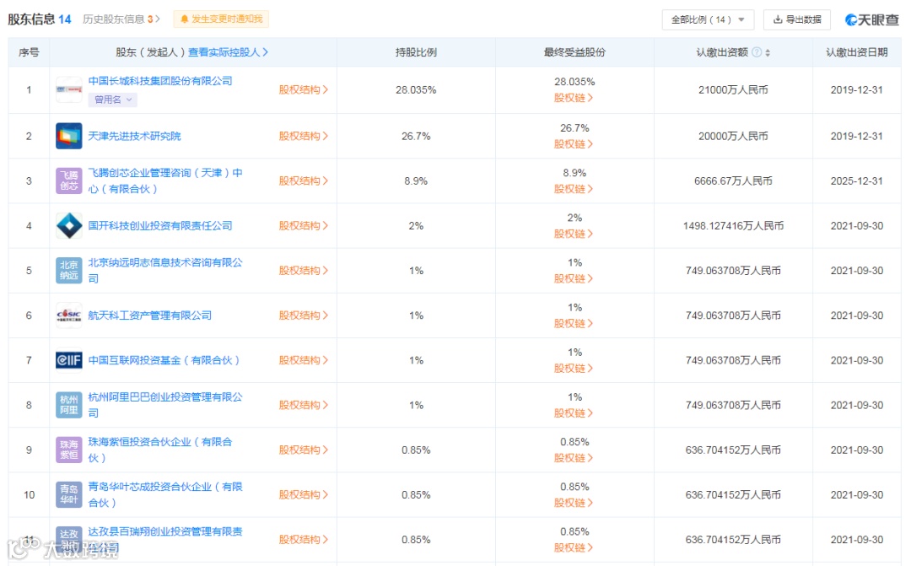Open 飞腾创芯企业管理咨询（天津）中心 link
This screenshot has height=566, width=911.
click(165, 181)
